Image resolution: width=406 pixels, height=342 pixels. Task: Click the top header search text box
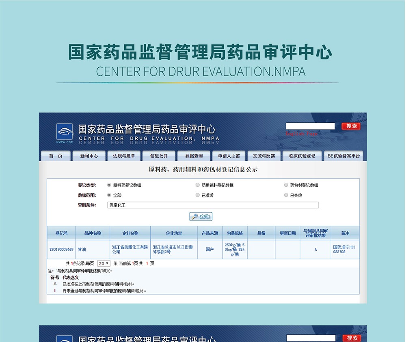click(x=310, y=126)
